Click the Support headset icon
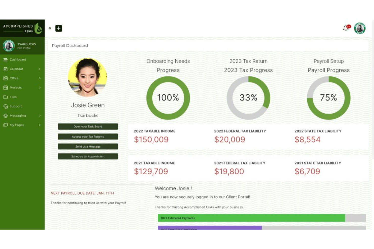 point(6,106)
